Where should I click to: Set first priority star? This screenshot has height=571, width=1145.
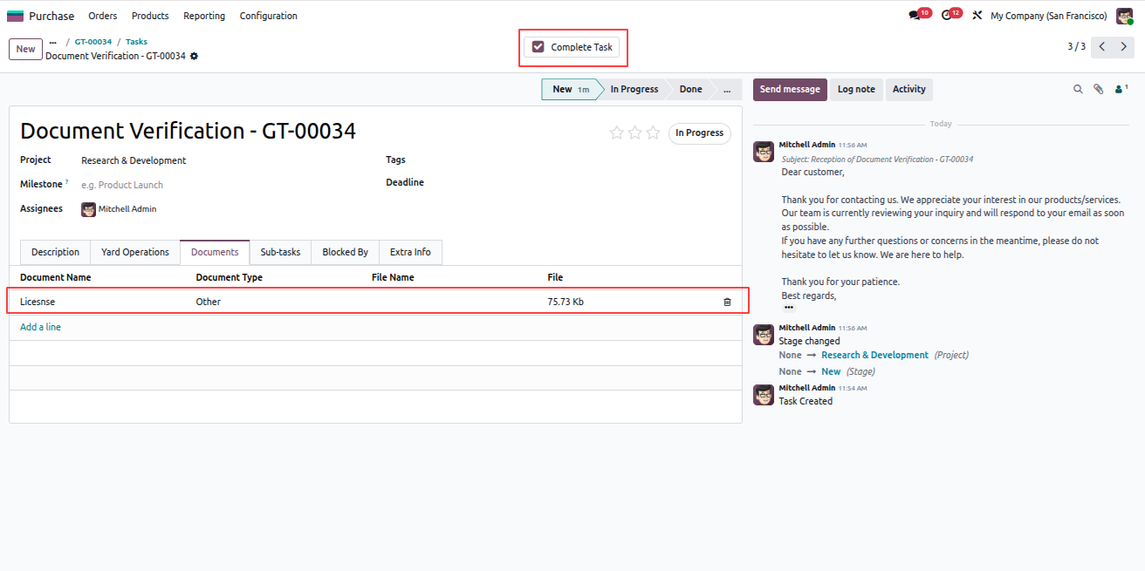coord(617,133)
